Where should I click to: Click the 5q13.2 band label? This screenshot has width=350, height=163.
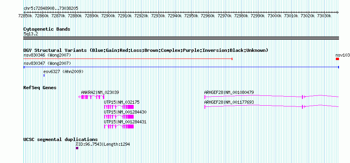(x=31, y=34)
